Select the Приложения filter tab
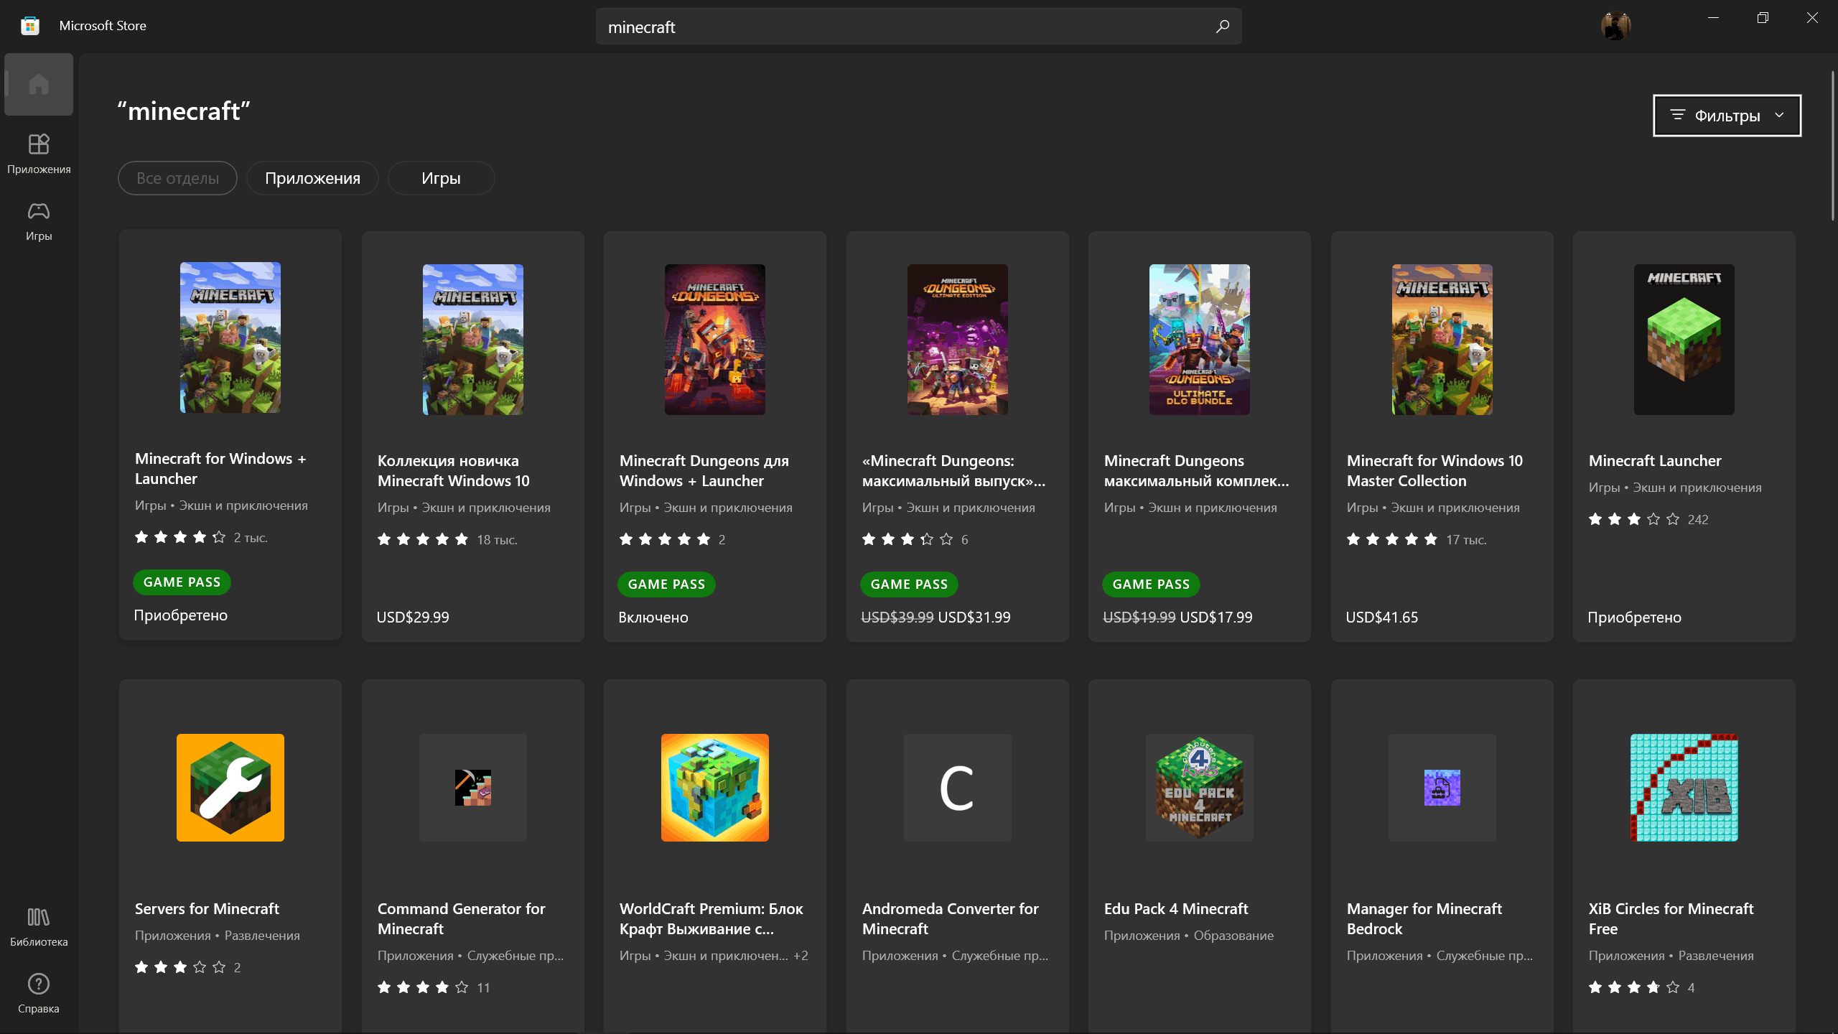Screen dimensions: 1838x1034 coord(312,178)
